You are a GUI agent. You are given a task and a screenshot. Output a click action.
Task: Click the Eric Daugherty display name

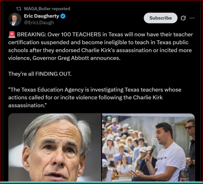tap(41, 16)
